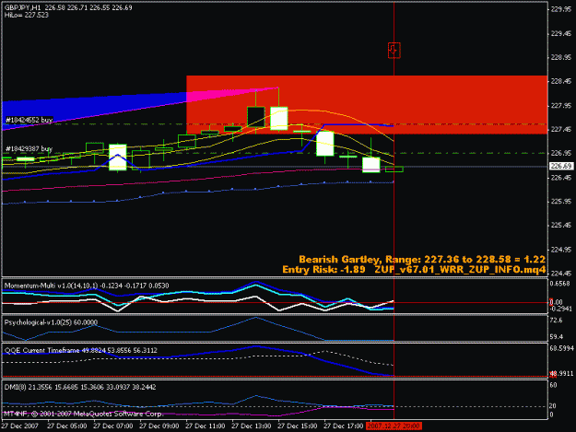Click the large white candle at 07:00

click(118, 158)
